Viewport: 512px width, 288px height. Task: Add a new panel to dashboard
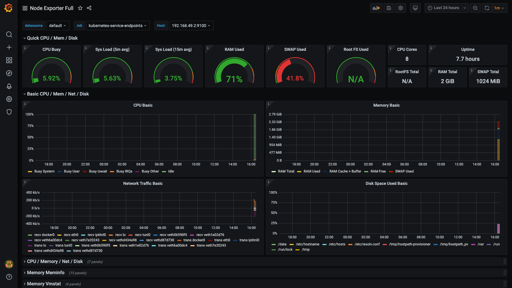pyautogui.click(x=376, y=8)
